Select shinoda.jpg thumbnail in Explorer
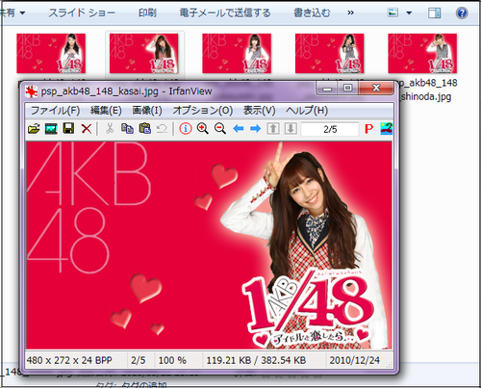This screenshot has width=481, height=388. tap(422, 53)
